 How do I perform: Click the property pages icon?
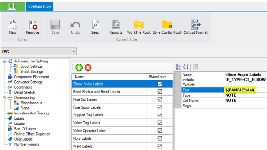coord(195,67)
